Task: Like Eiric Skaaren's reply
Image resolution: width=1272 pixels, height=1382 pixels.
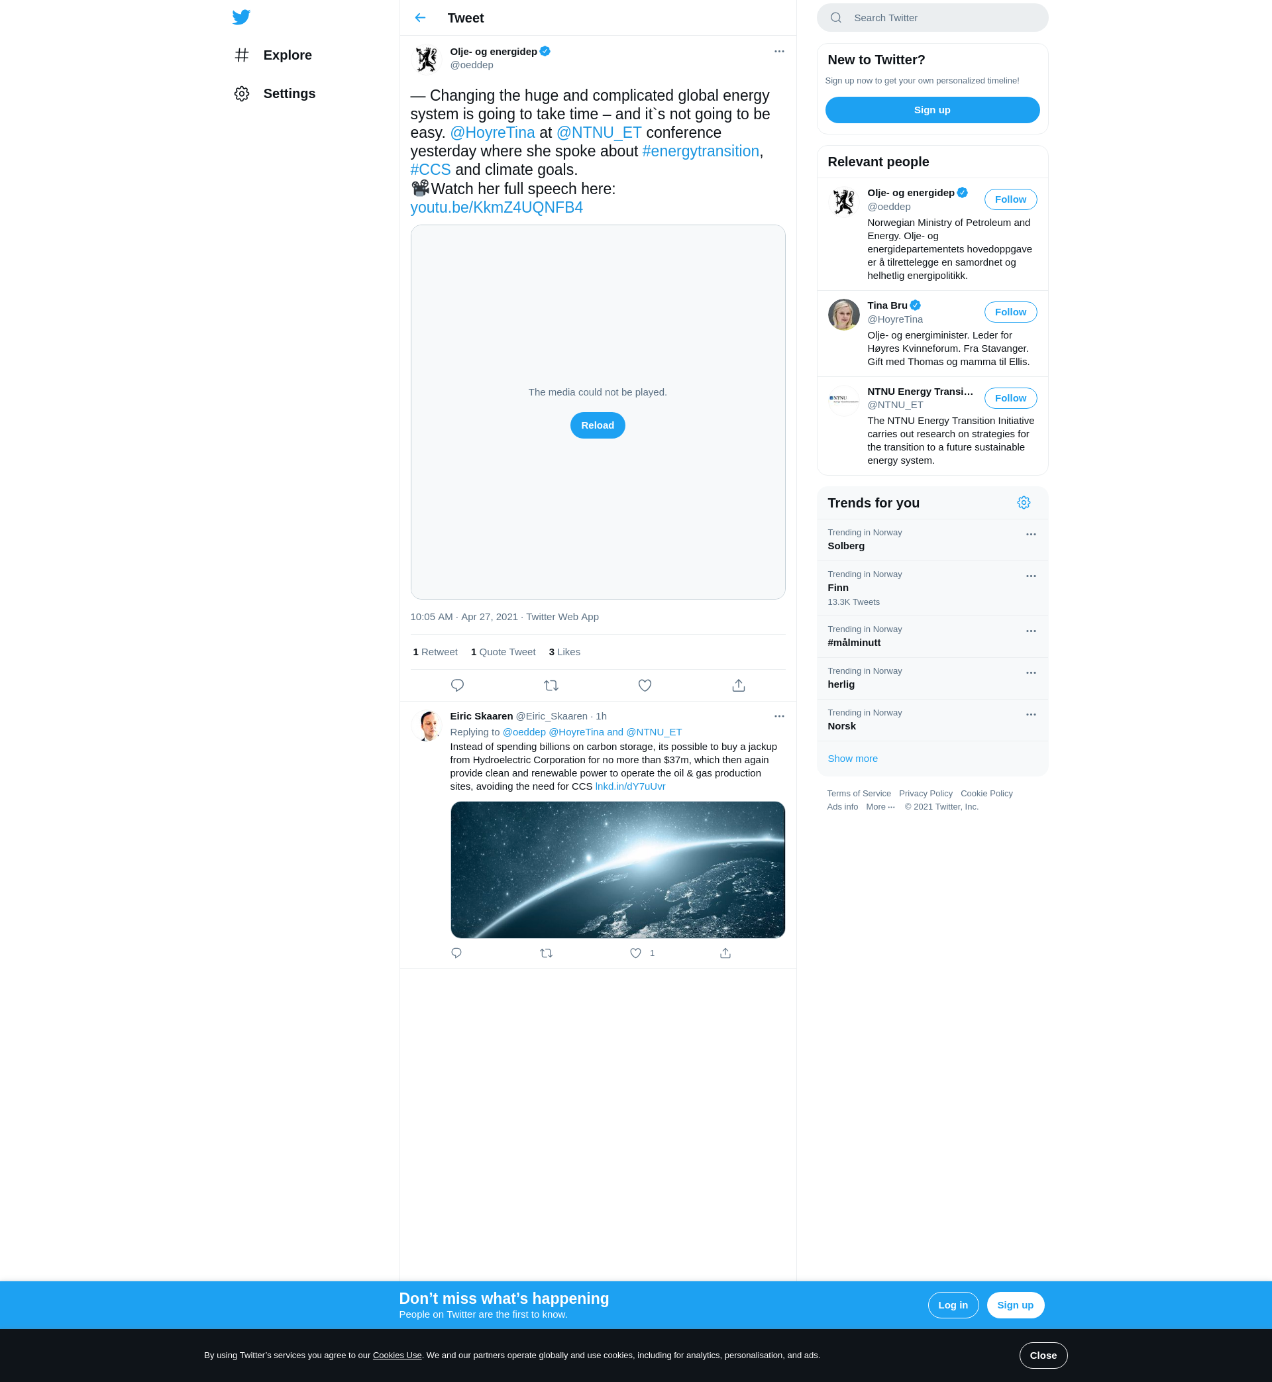Action: tap(635, 953)
